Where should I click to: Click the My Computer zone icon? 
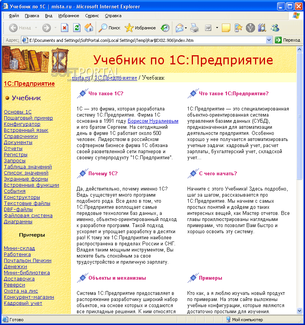[228, 319]
